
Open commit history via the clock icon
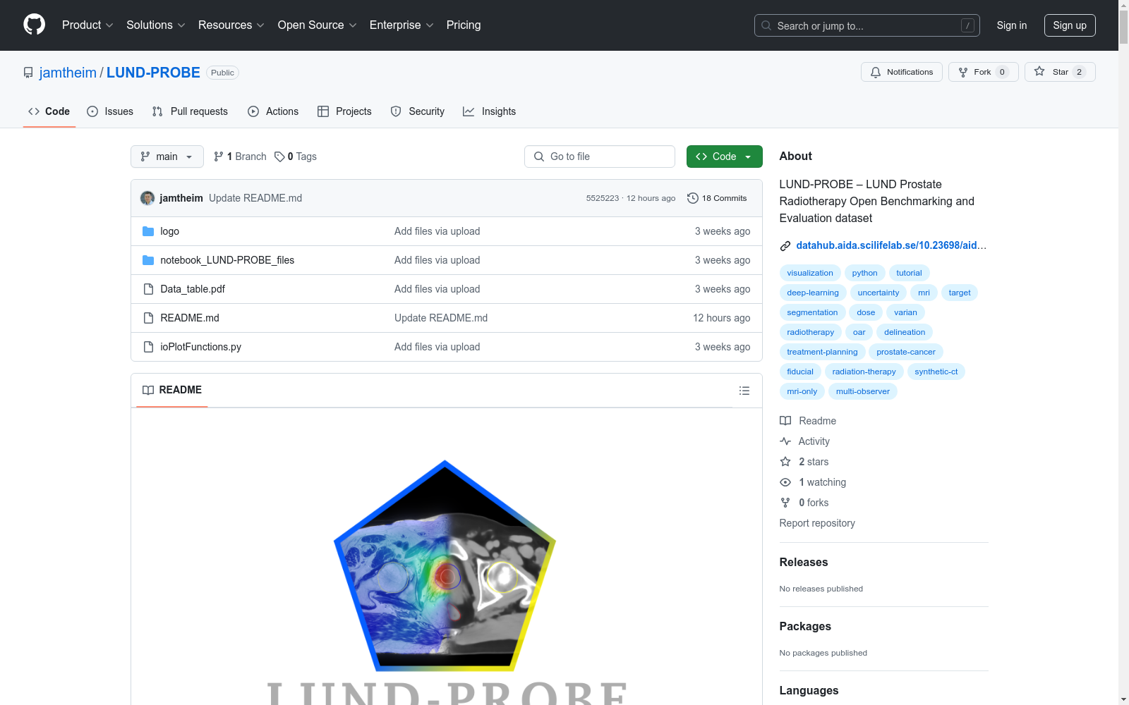click(692, 198)
